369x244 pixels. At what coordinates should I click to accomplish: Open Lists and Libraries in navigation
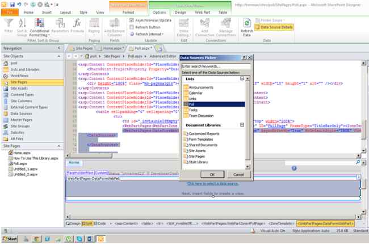[22, 70]
